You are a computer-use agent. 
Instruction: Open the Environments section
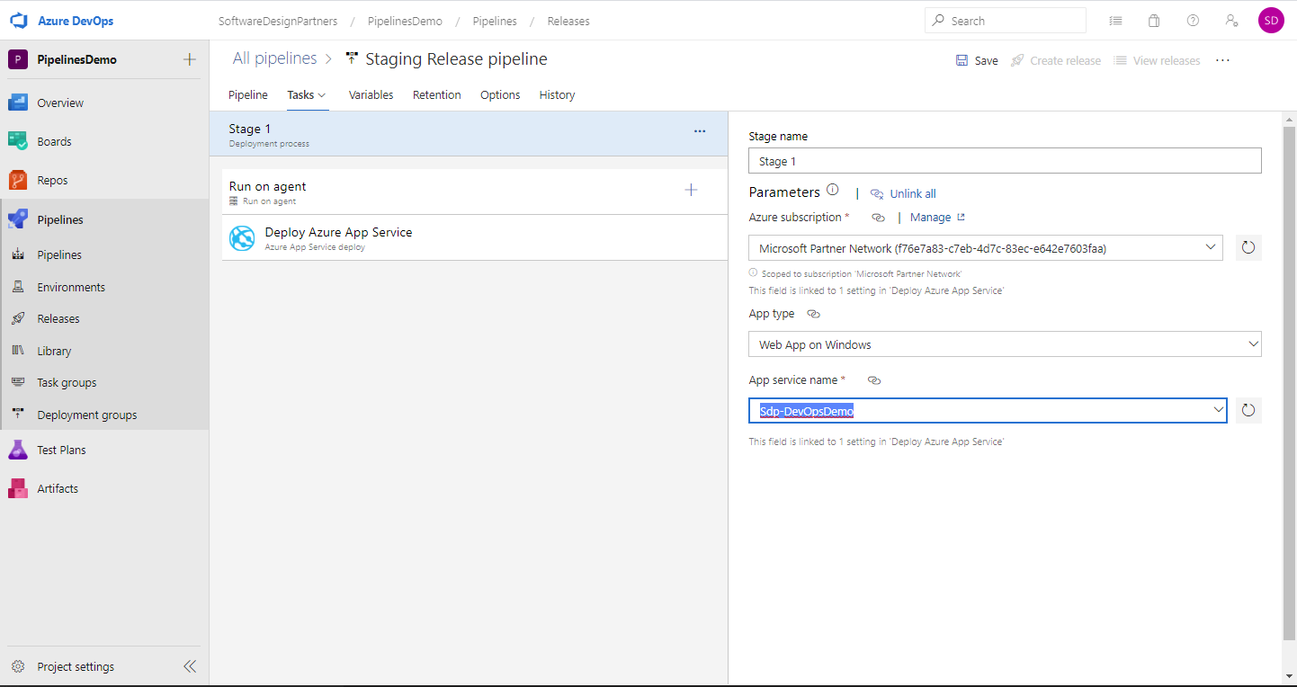tap(70, 286)
